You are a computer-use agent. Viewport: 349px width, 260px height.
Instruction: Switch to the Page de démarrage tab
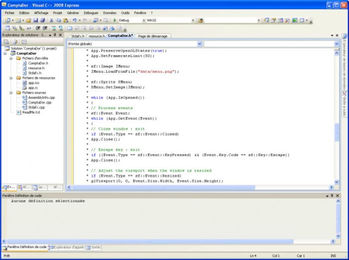pyautogui.click(x=152, y=36)
